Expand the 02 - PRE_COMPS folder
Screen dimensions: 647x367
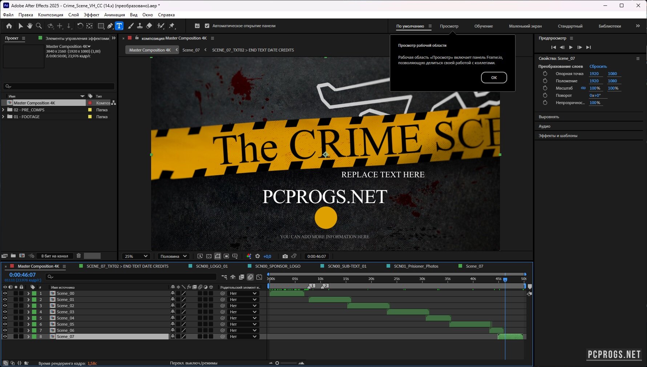4,110
